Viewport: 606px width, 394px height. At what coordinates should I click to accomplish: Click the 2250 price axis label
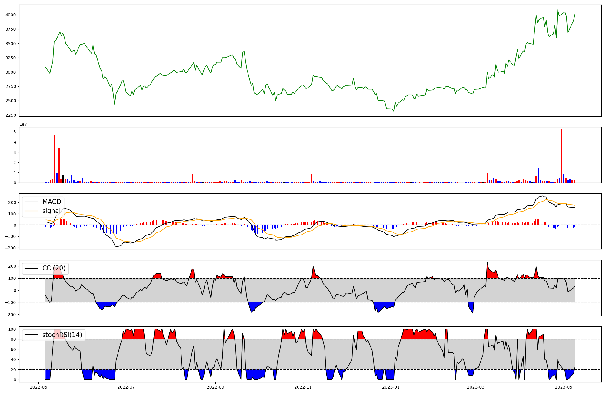12,115
